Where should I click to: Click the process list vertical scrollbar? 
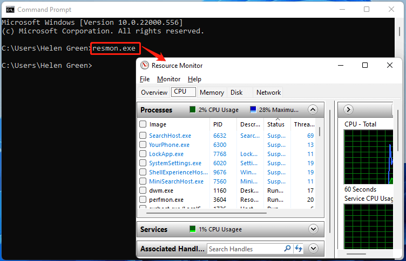(x=320, y=131)
